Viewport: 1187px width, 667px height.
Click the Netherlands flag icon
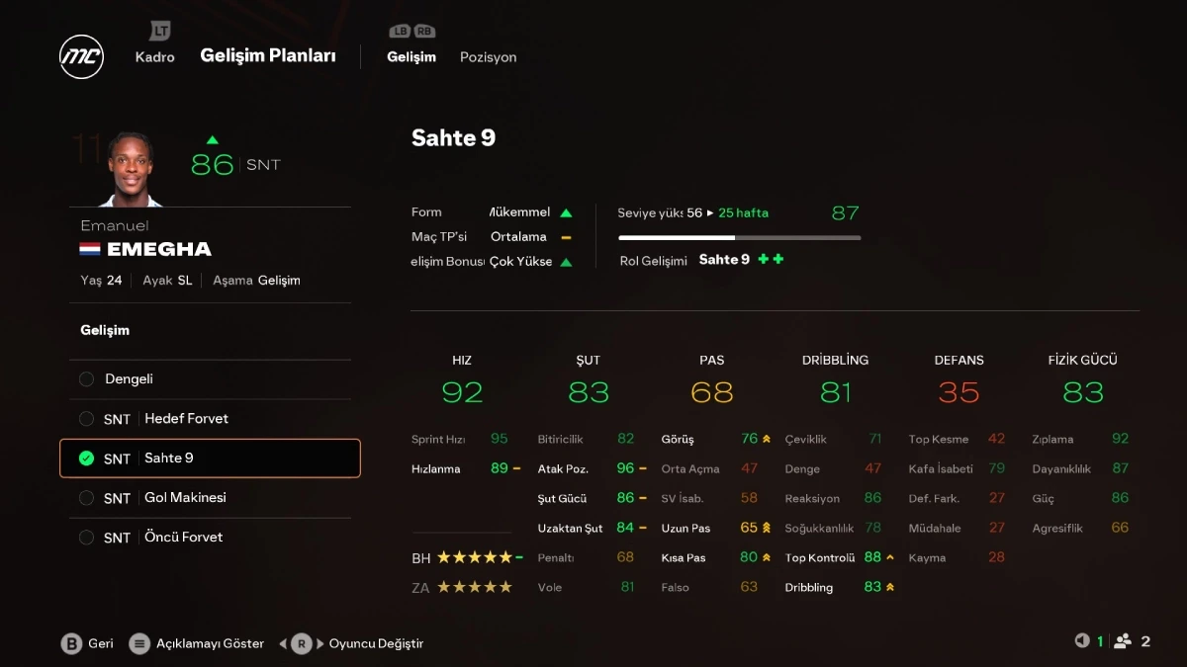pyautogui.click(x=90, y=249)
